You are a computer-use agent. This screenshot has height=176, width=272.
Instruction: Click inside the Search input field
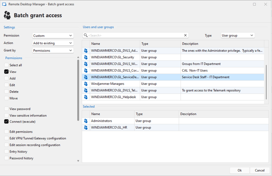[135, 36]
